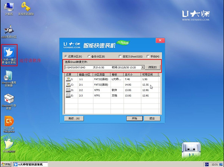
Task: Select the 还原分区(R) radio button
Action: click(x=66, y=56)
